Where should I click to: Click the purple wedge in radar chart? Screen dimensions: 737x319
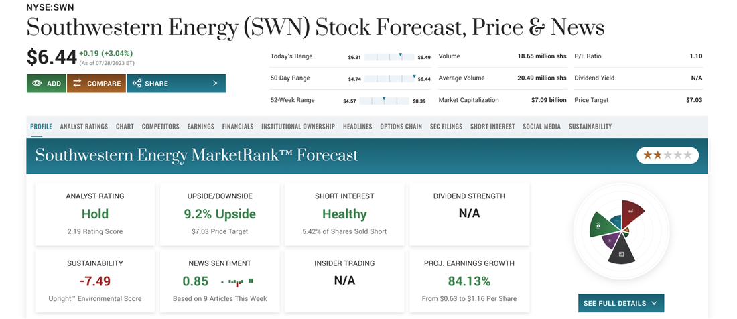tap(610, 239)
